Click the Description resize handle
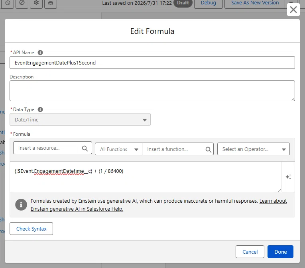The height and width of the screenshot is (268, 305). click(x=293, y=99)
